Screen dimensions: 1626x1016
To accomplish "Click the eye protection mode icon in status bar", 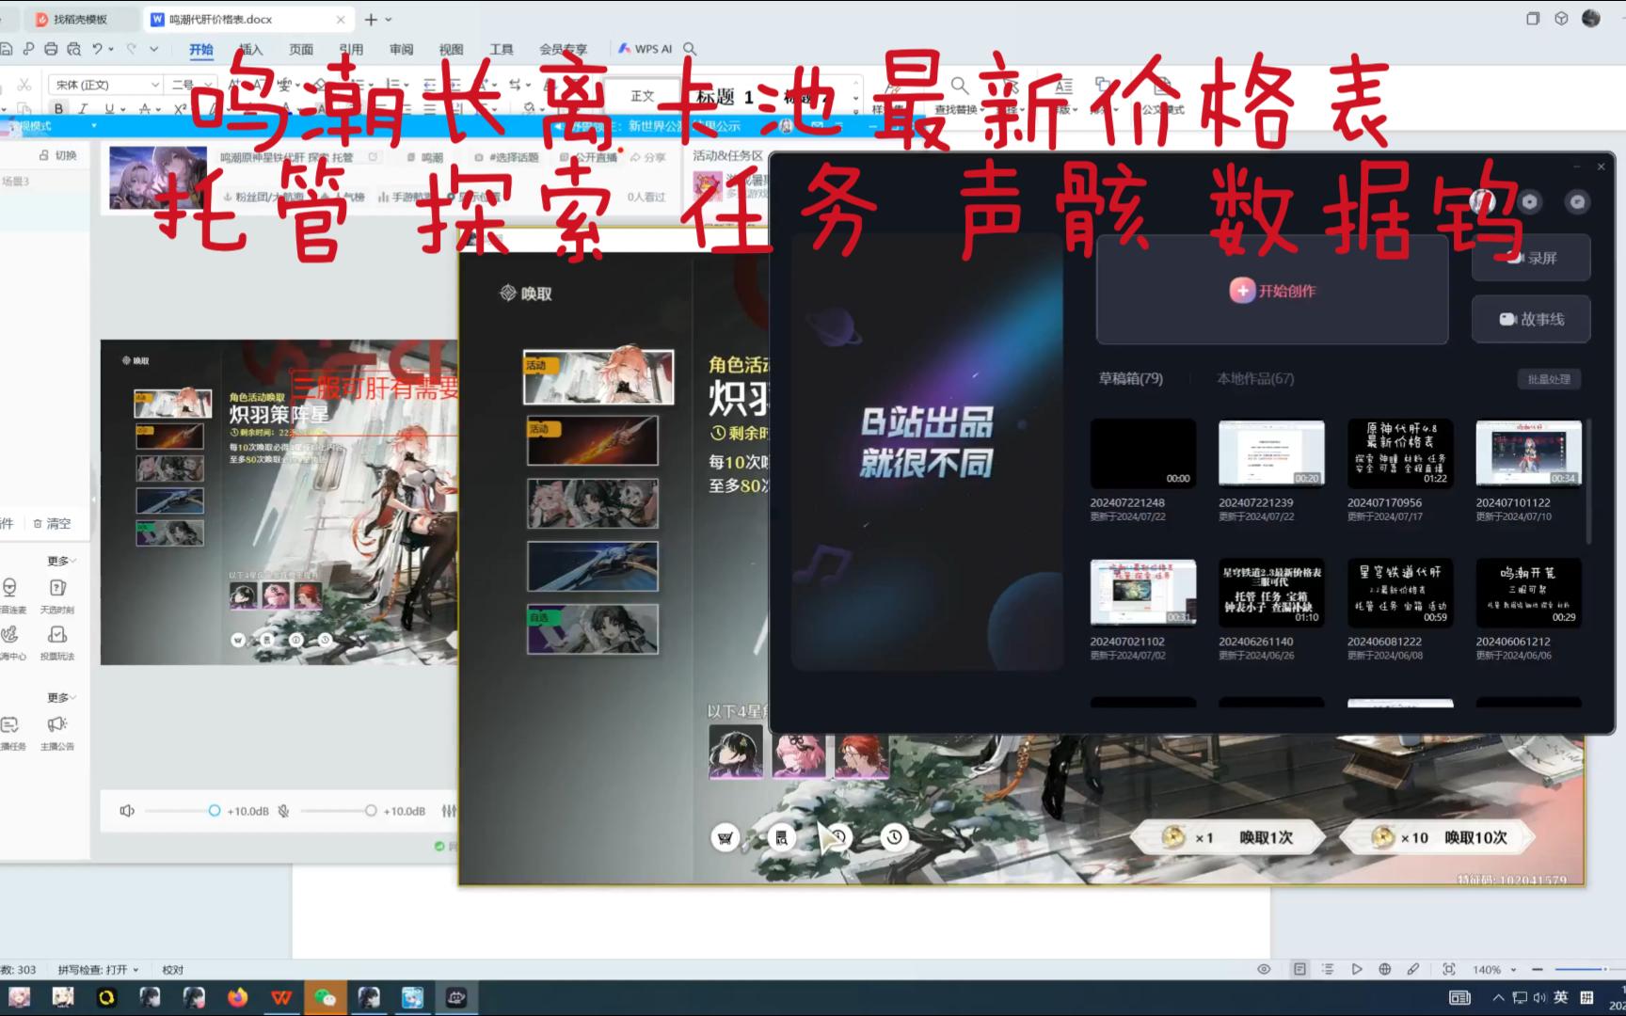I will [x=1264, y=969].
